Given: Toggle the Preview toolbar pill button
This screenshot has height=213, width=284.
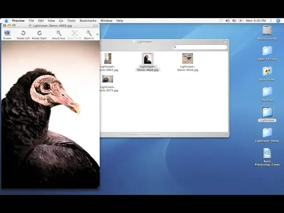Looking at the screenshot, I should pos(96,26).
